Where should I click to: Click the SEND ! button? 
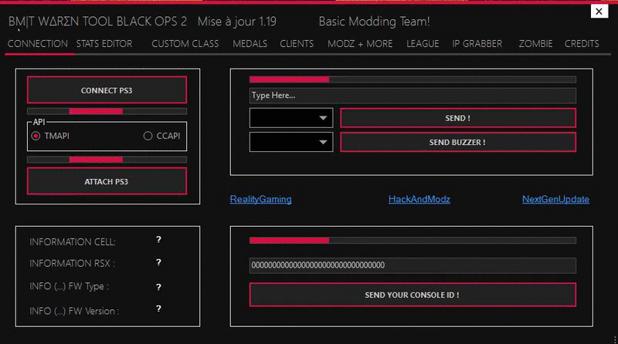point(458,118)
